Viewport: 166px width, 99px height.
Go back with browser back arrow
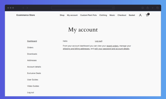click(x=23, y=8)
